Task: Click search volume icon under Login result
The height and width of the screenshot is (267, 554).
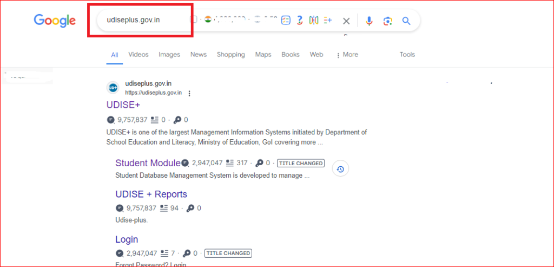Action: [x=120, y=253]
